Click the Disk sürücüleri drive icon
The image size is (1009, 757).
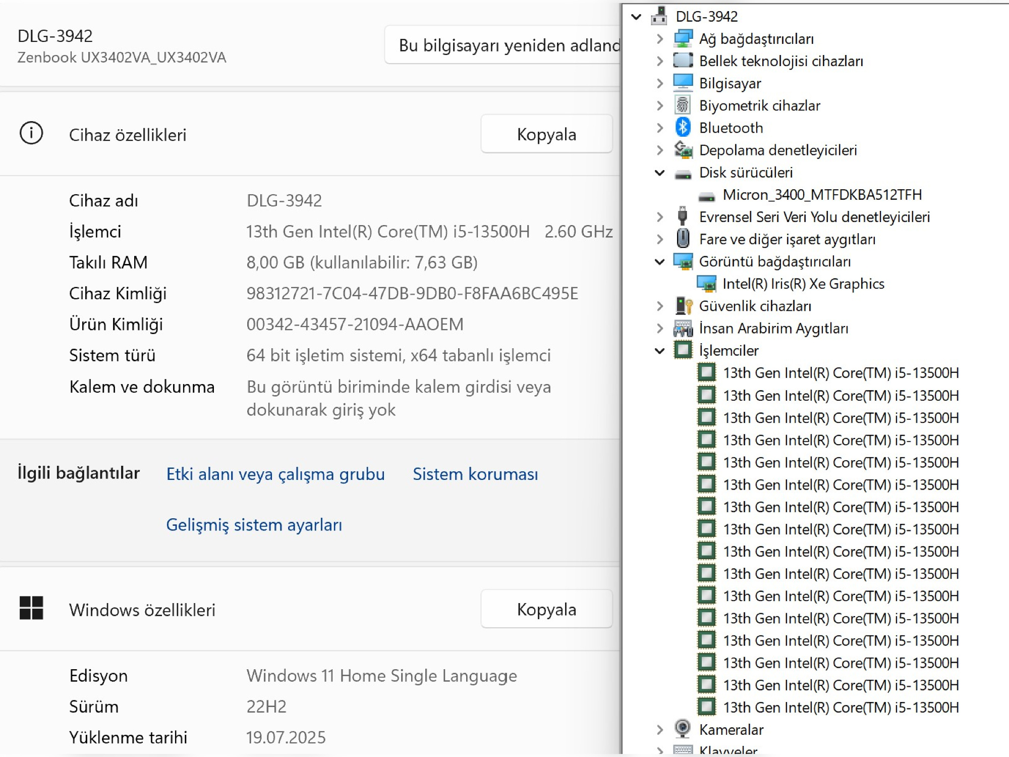(683, 175)
